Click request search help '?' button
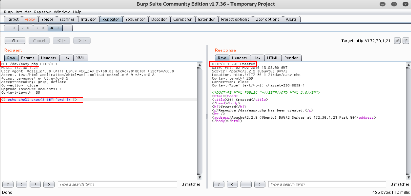The width and height of the screenshot is (411, 196). pos(8,184)
